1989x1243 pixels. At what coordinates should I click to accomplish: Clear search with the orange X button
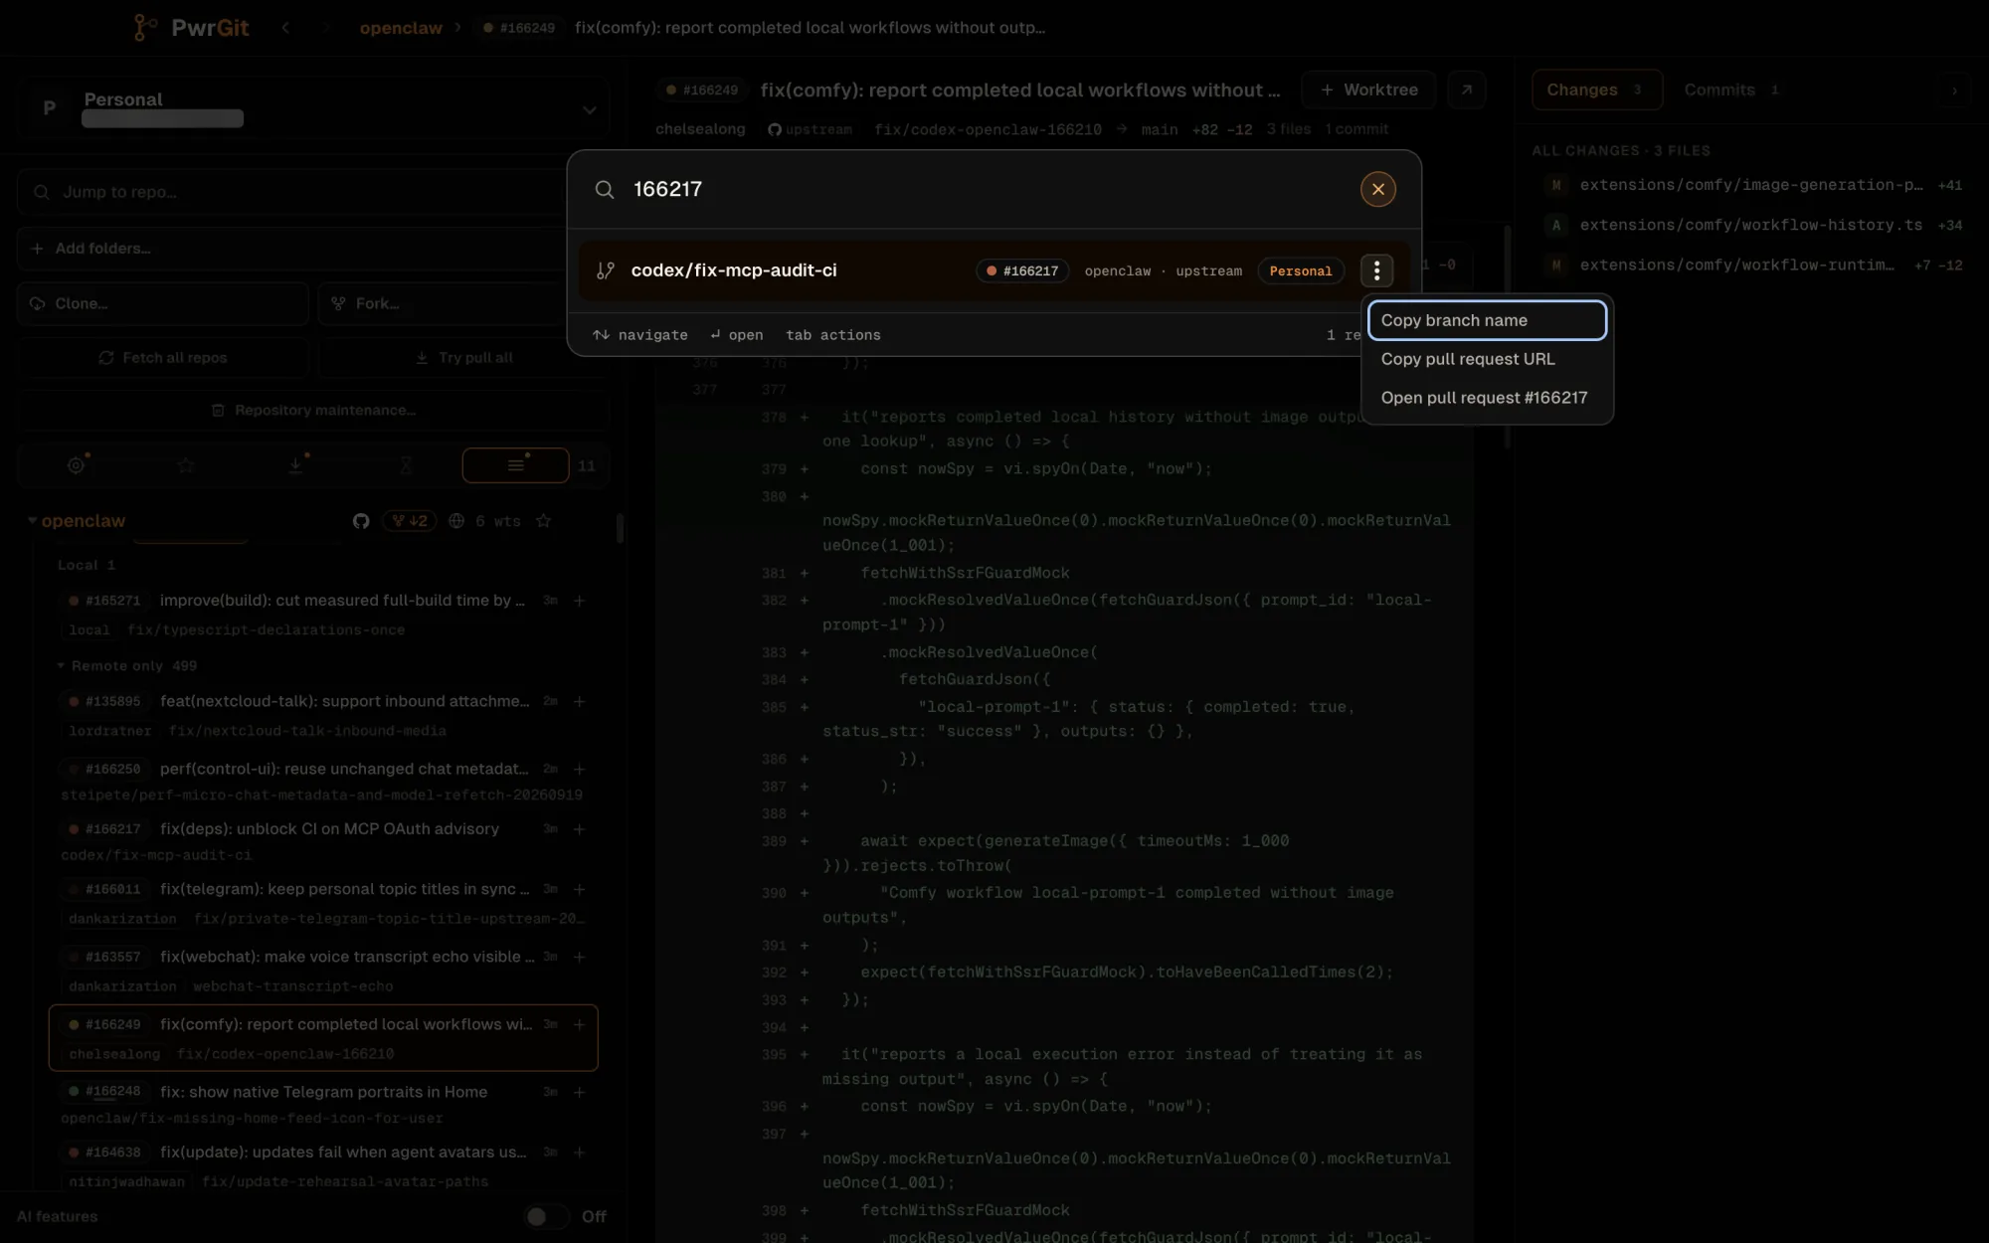[x=1377, y=189]
